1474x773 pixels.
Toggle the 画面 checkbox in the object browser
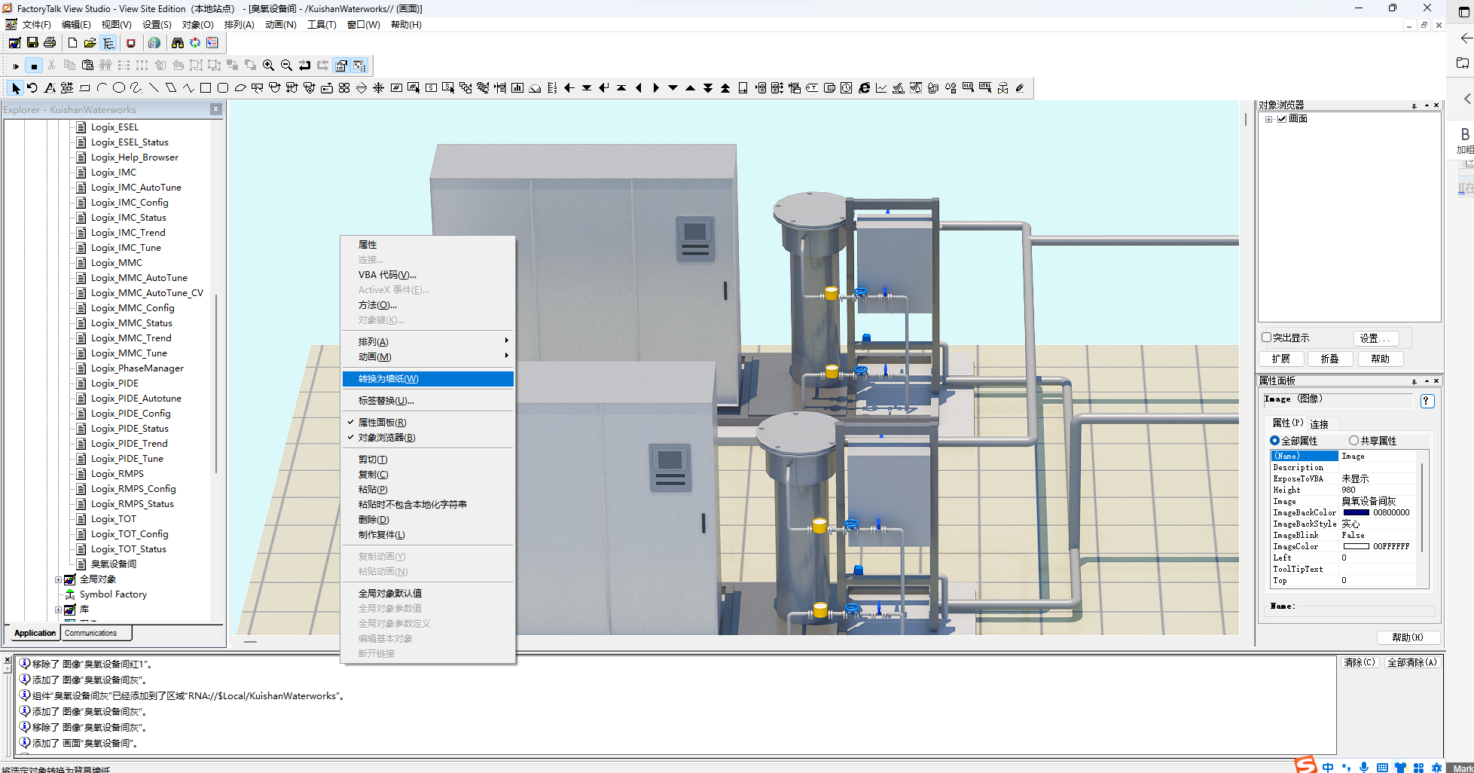1282,119
